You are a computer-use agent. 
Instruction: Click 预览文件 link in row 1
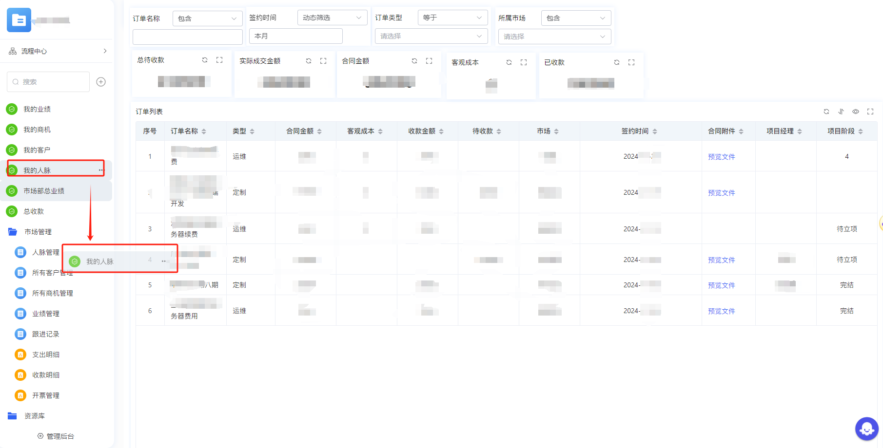[721, 157]
